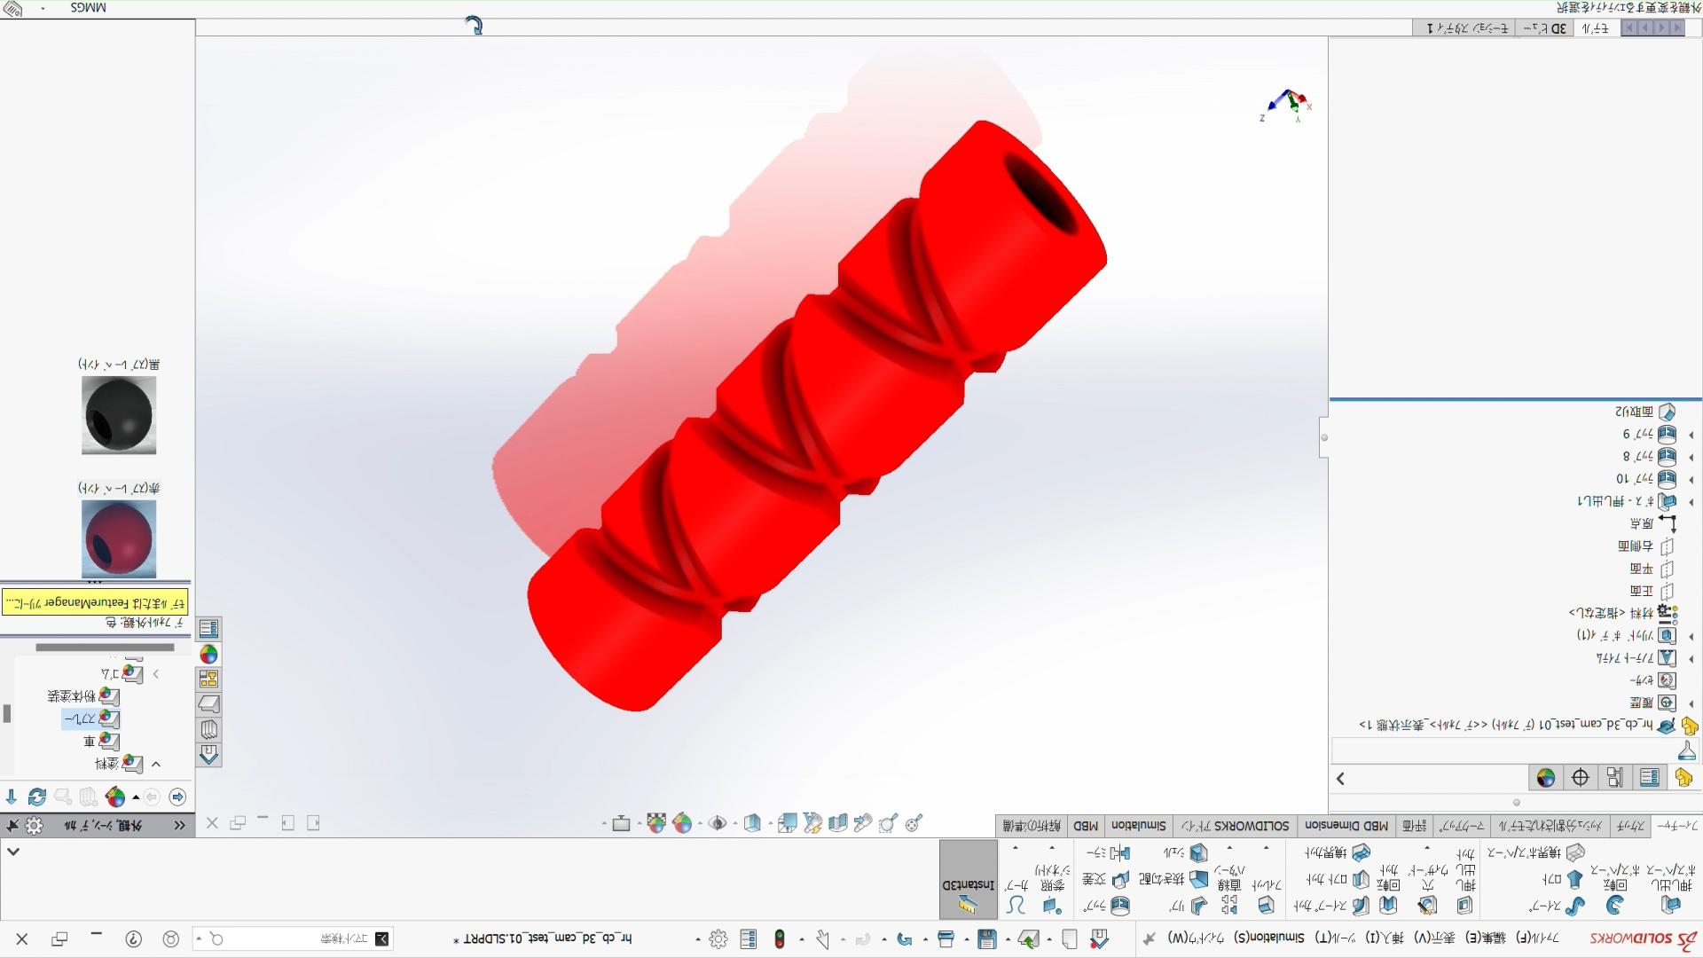Screen dimensions: 1703x958
Task: Pick the 赤(スプレーペイント) red appearance thumbnail
Action: click(119, 538)
